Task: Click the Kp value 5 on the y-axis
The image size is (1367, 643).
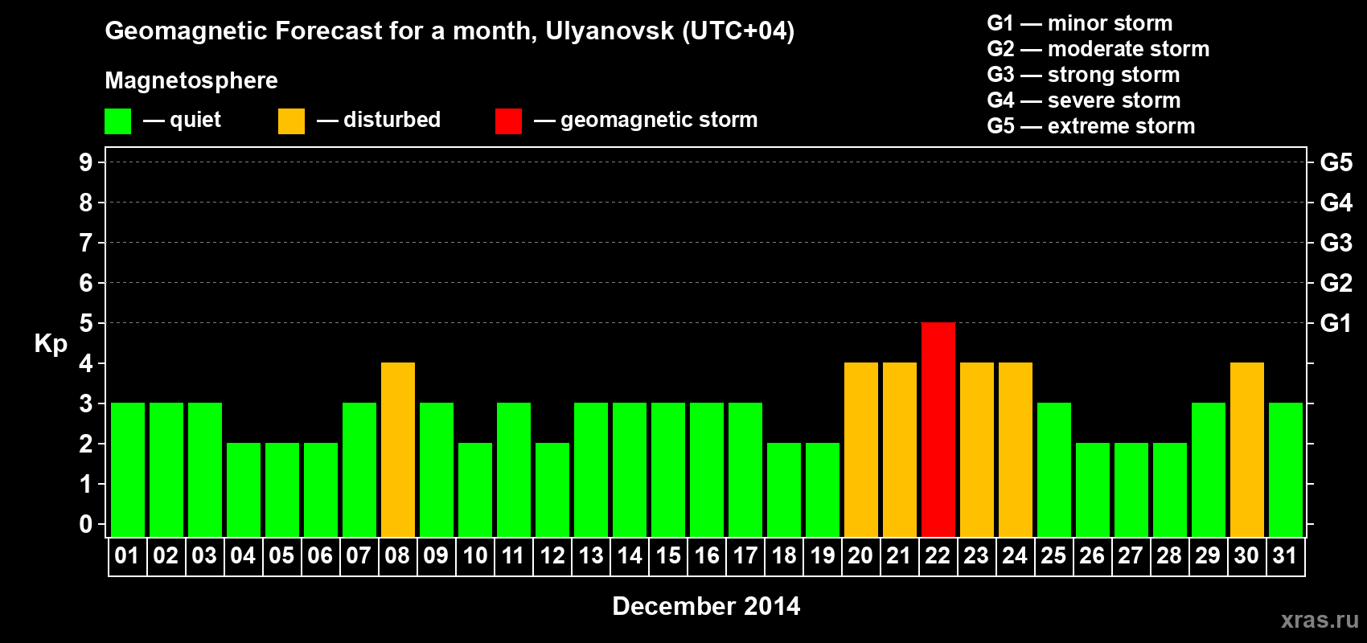Action: pyautogui.click(x=86, y=323)
